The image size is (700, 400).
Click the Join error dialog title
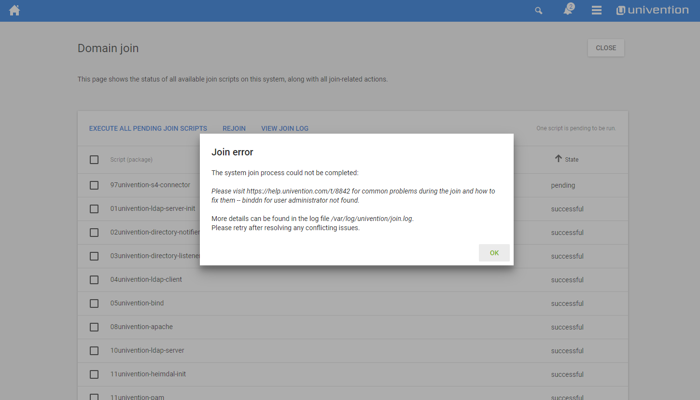coord(232,152)
